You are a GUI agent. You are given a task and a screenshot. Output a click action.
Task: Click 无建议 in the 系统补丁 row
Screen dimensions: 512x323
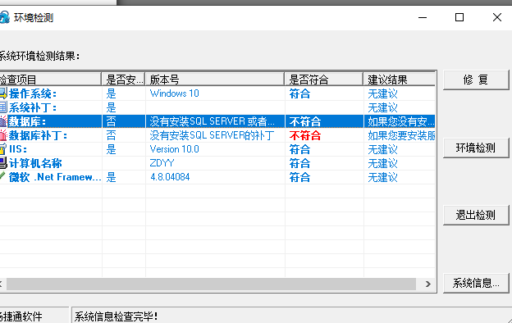click(x=382, y=107)
